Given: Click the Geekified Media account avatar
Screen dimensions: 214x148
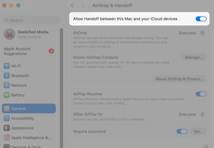Looking at the screenshot, I should click(x=10, y=34).
